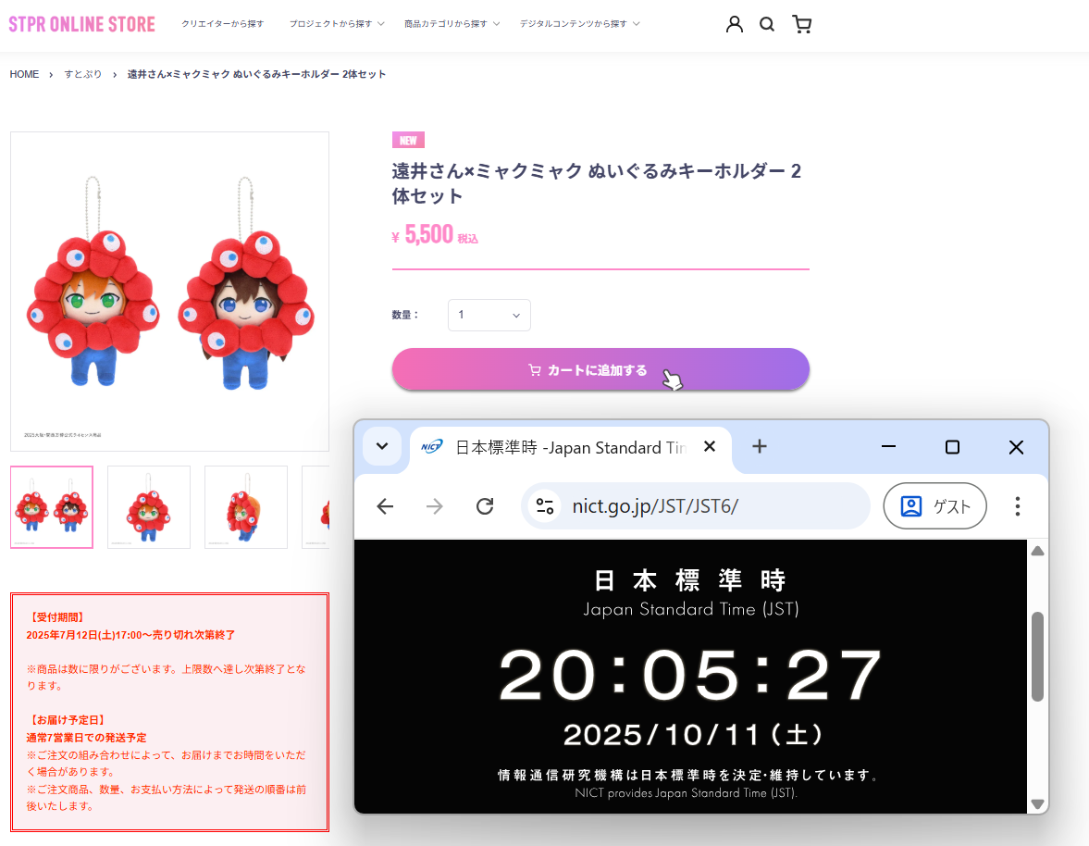
Task: Reload the NICT page
Action: [484, 506]
